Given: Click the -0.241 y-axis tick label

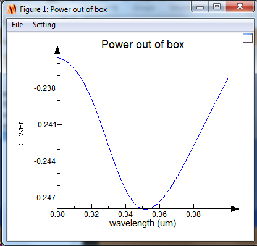Looking at the screenshot, I should coord(45,125).
